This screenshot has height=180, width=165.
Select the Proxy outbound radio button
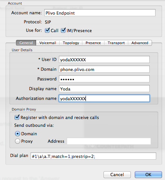[x=17, y=141]
